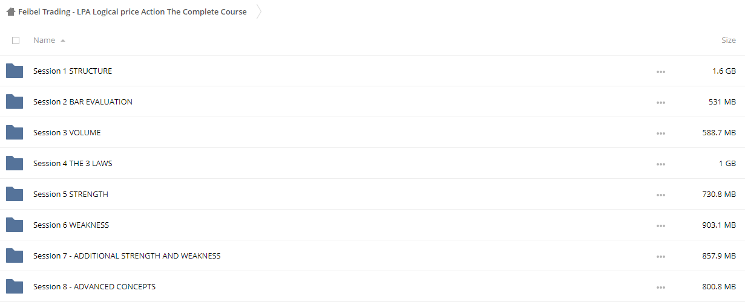
Task: Open folder icon for Session 6 WEAKNESS
Action: [15, 225]
